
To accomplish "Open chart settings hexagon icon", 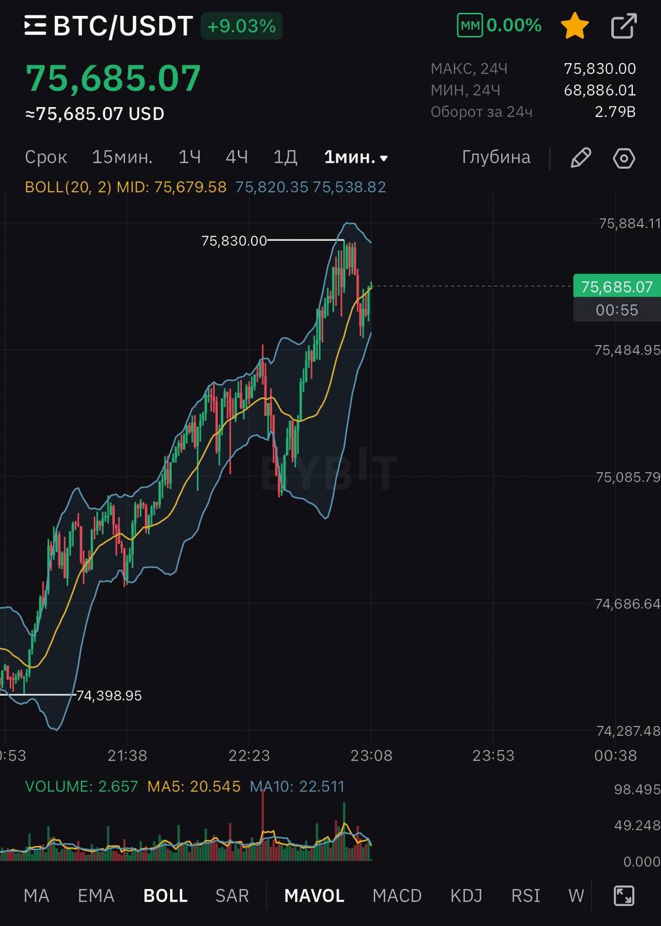I will [x=624, y=158].
